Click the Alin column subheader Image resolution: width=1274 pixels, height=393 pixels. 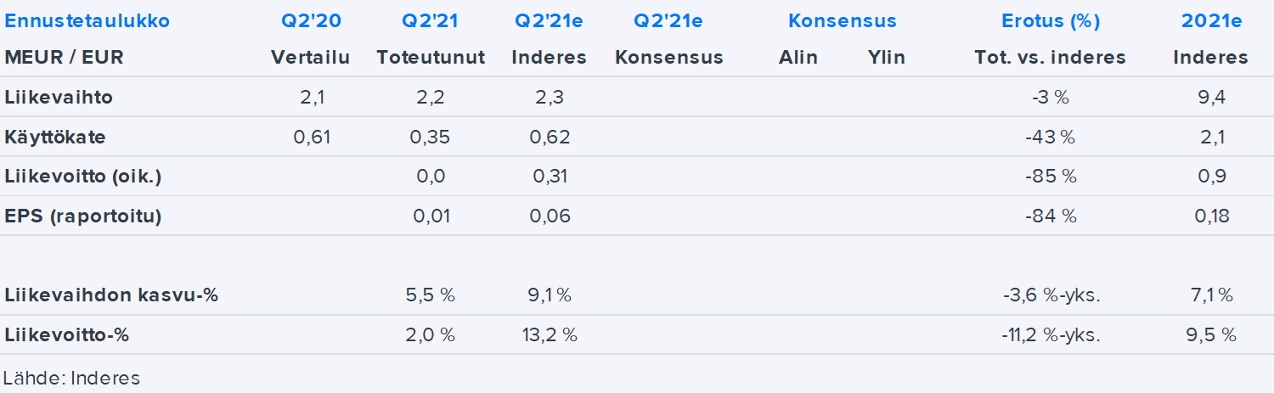798,58
